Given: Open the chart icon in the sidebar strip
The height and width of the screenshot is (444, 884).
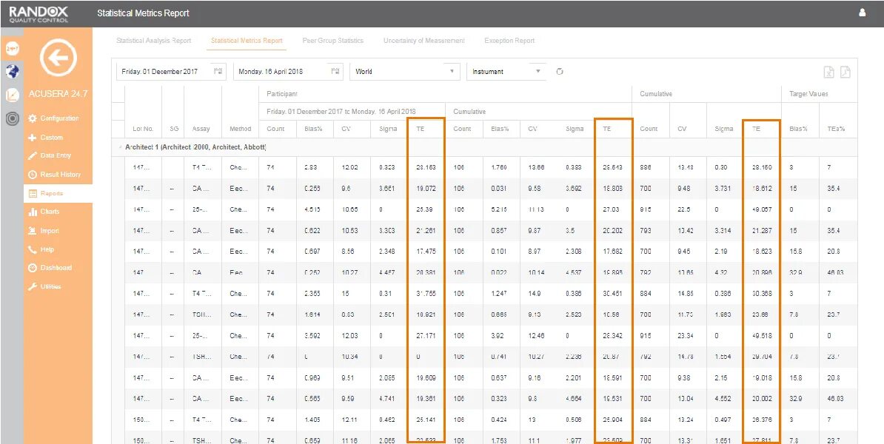Looking at the screenshot, I should 11,95.
